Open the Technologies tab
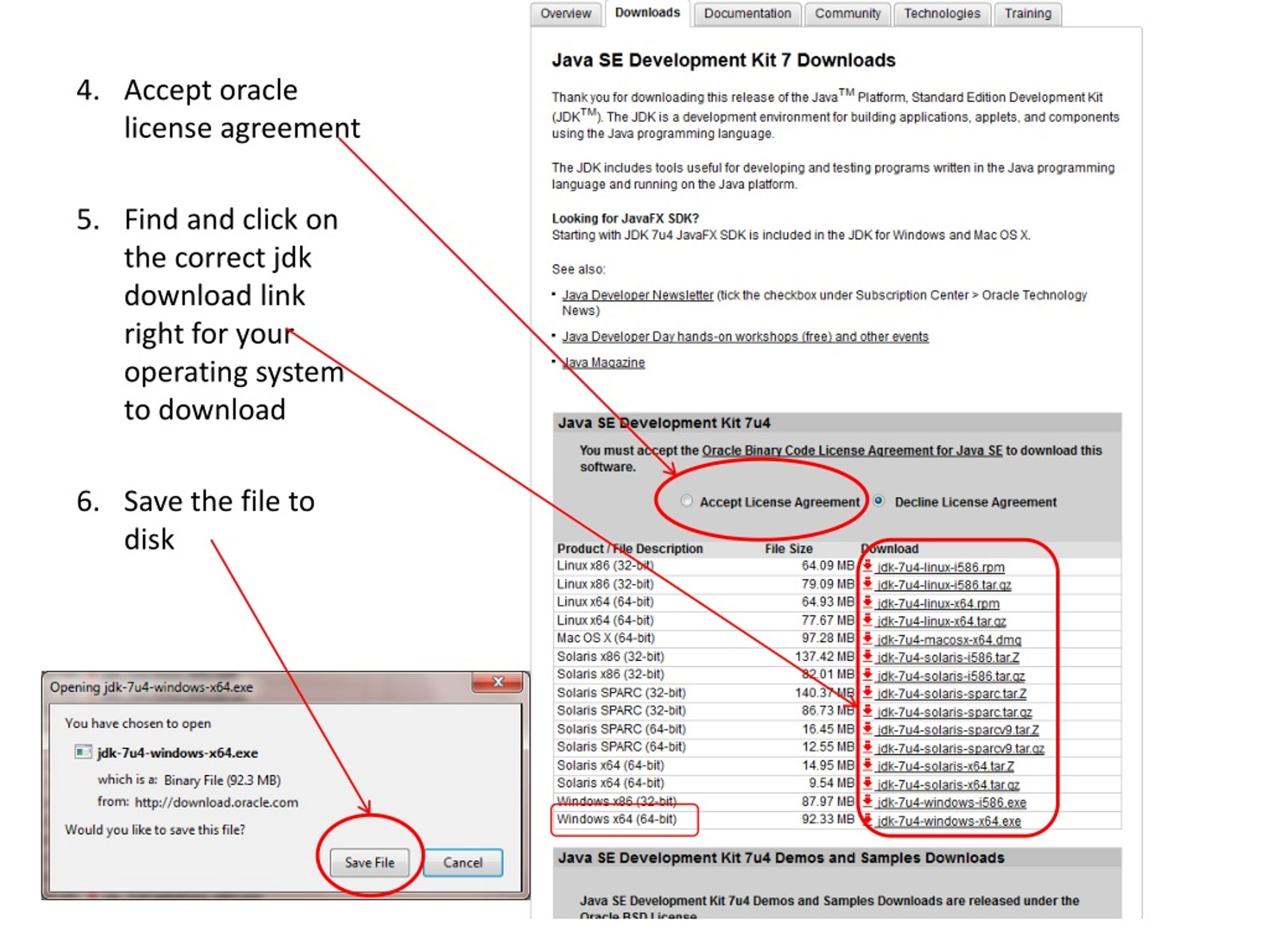This screenshot has height=952, width=1269. click(x=942, y=14)
